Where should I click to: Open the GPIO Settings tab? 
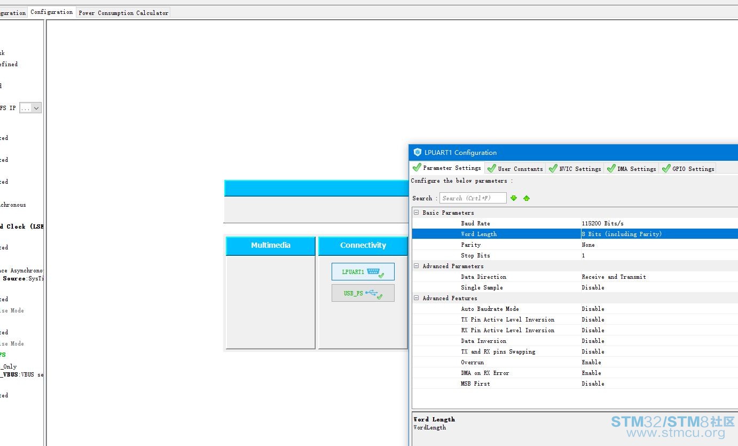click(x=688, y=168)
